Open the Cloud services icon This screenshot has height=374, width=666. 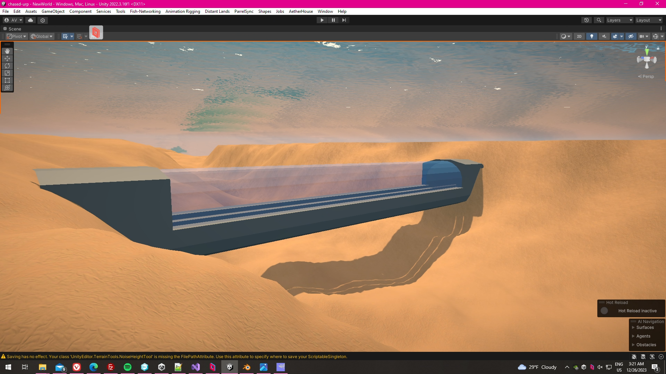31,20
